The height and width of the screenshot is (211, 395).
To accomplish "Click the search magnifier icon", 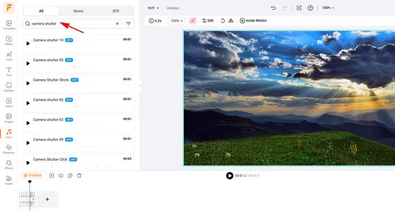I will (x=27, y=24).
